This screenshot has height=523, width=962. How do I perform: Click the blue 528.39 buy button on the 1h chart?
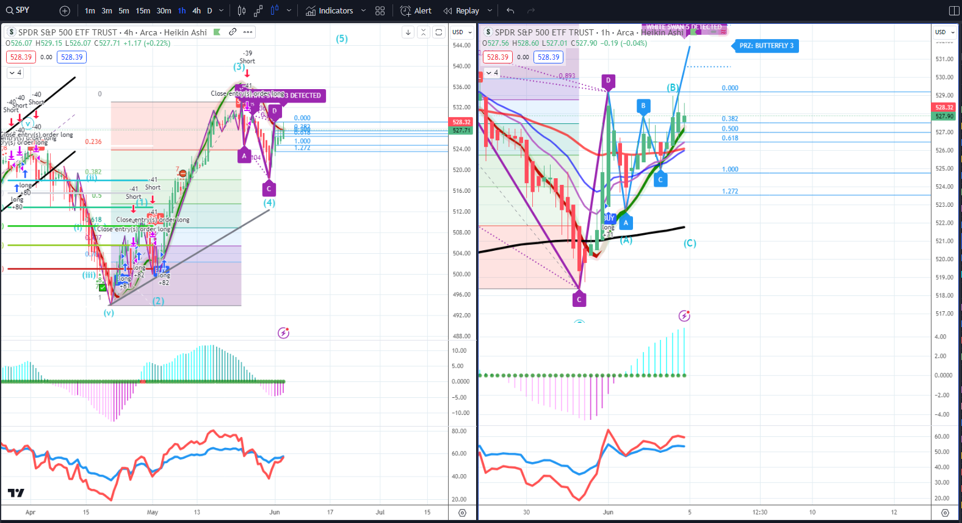[549, 57]
